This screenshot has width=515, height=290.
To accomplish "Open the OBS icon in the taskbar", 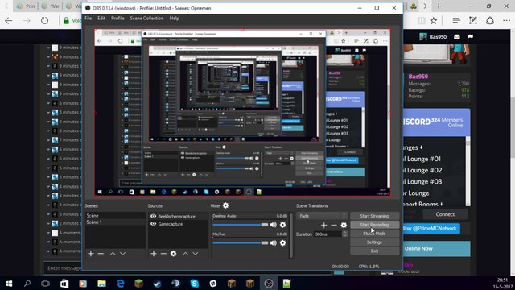I will 269,283.
